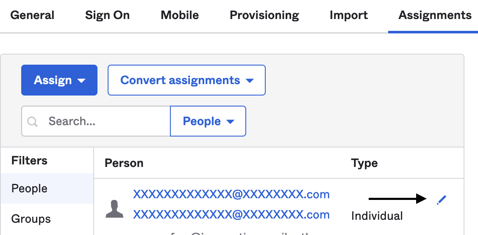478x235 pixels.
Task: Open the Sign On tab
Action: (107, 16)
